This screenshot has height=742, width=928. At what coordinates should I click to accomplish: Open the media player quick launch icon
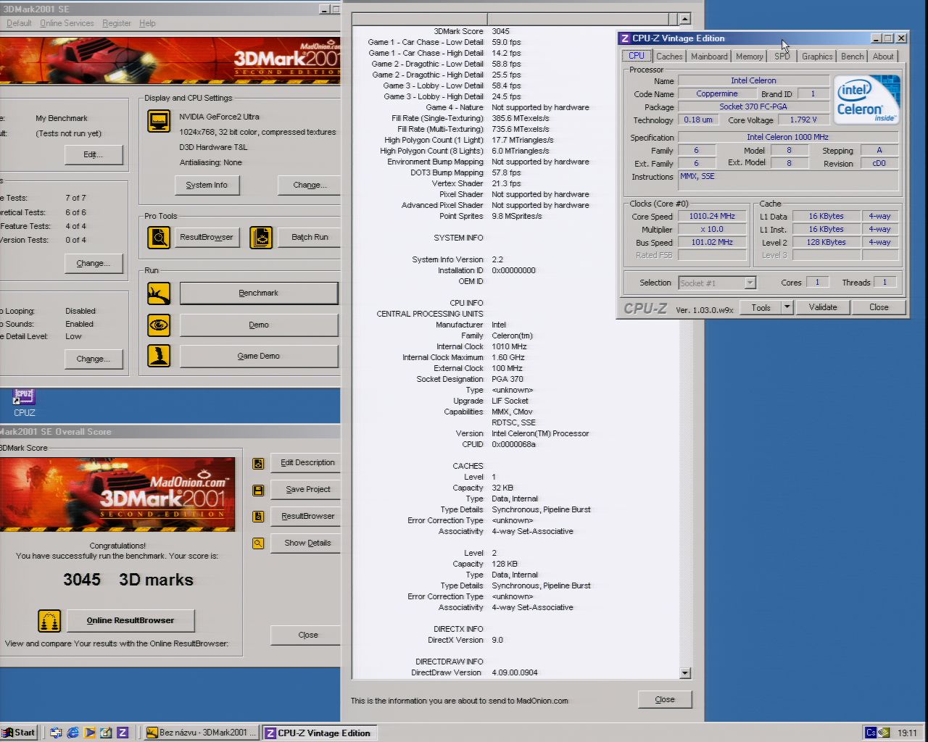click(89, 733)
